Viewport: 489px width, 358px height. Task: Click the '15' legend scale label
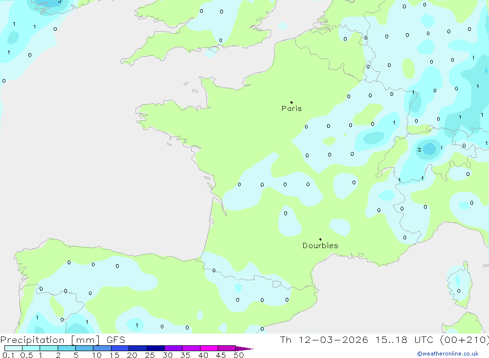coord(114,355)
